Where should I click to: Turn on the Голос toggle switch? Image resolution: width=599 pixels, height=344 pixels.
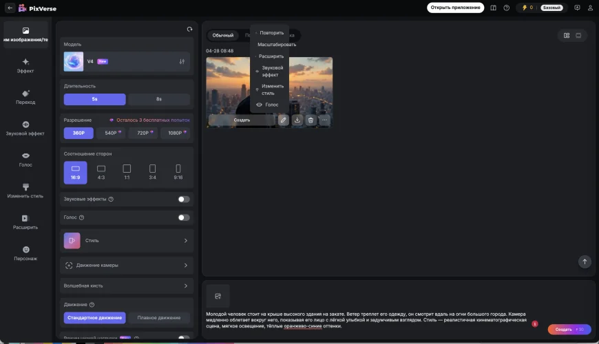click(x=183, y=217)
